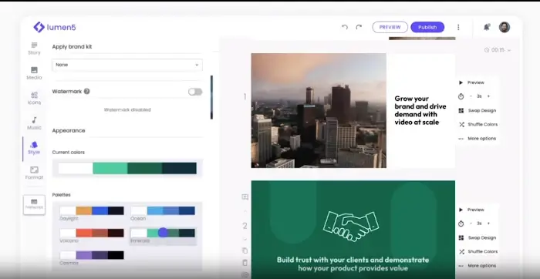Open the user profile avatar
This screenshot has width=540, height=279.
click(x=505, y=27)
